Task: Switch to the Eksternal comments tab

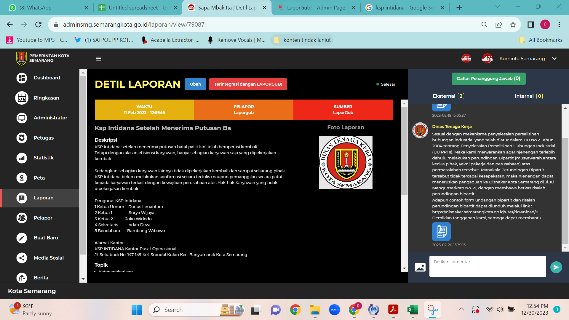Action: [x=448, y=96]
